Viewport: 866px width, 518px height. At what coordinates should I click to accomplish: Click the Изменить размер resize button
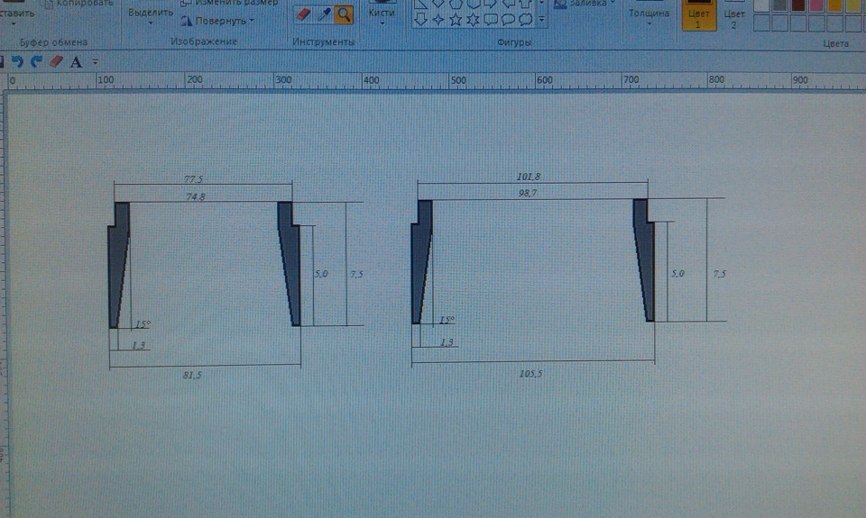click(x=230, y=4)
